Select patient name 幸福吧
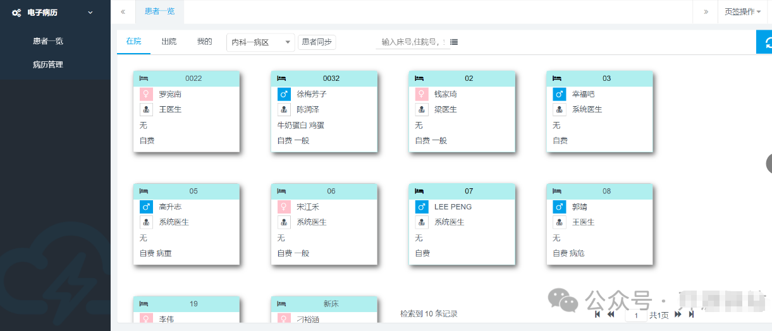Viewport: 772px width, 331px height. click(x=584, y=94)
